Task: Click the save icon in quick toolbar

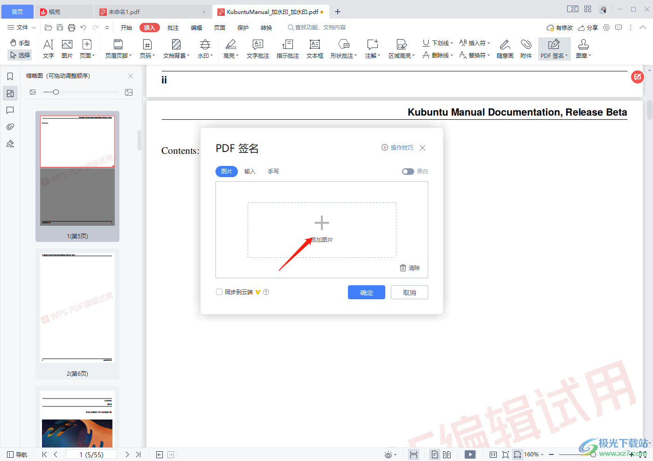Action: pos(60,28)
